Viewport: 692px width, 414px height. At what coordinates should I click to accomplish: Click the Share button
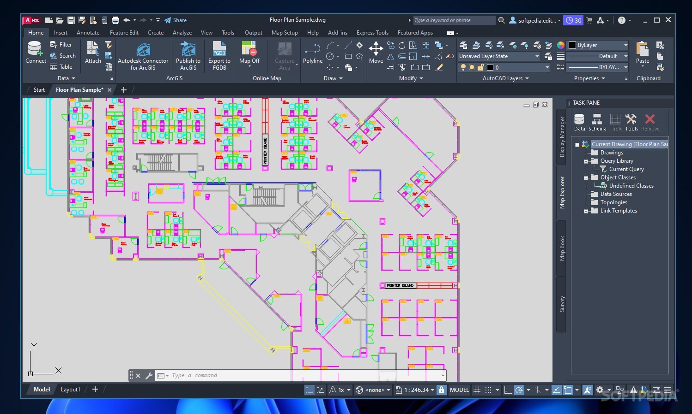176,20
